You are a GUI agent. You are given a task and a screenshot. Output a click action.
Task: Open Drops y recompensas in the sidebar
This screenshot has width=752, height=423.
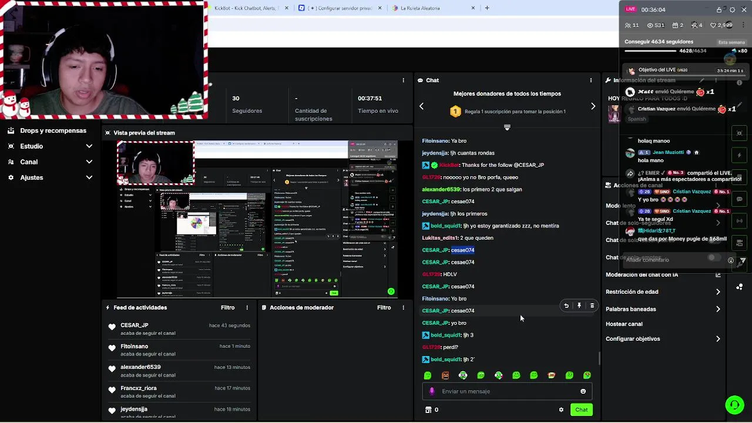(47, 130)
